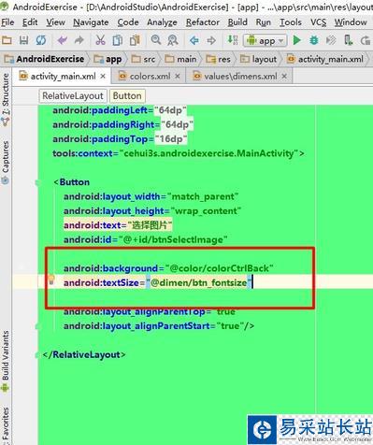Screen dimensions: 373x445
Task: Open the Navigate menu
Action: tap(91, 22)
